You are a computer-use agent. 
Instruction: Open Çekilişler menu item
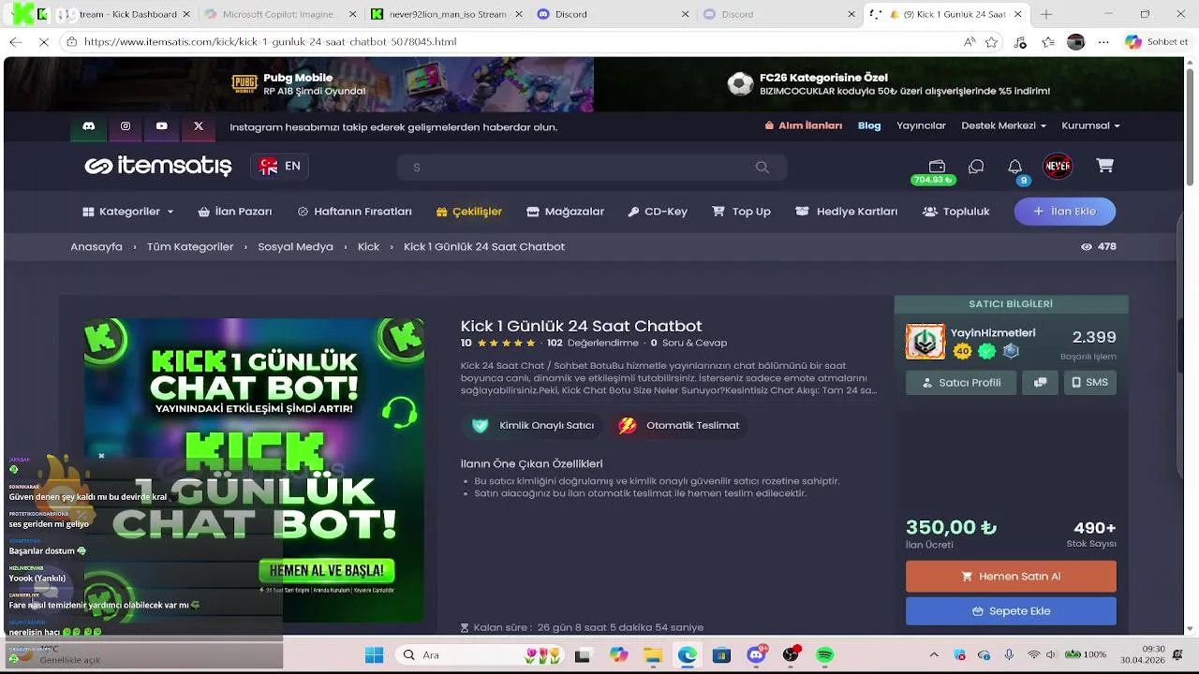(x=469, y=212)
